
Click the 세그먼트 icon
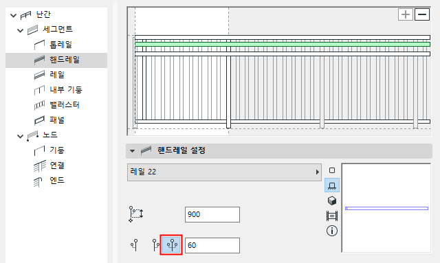(32, 30)
